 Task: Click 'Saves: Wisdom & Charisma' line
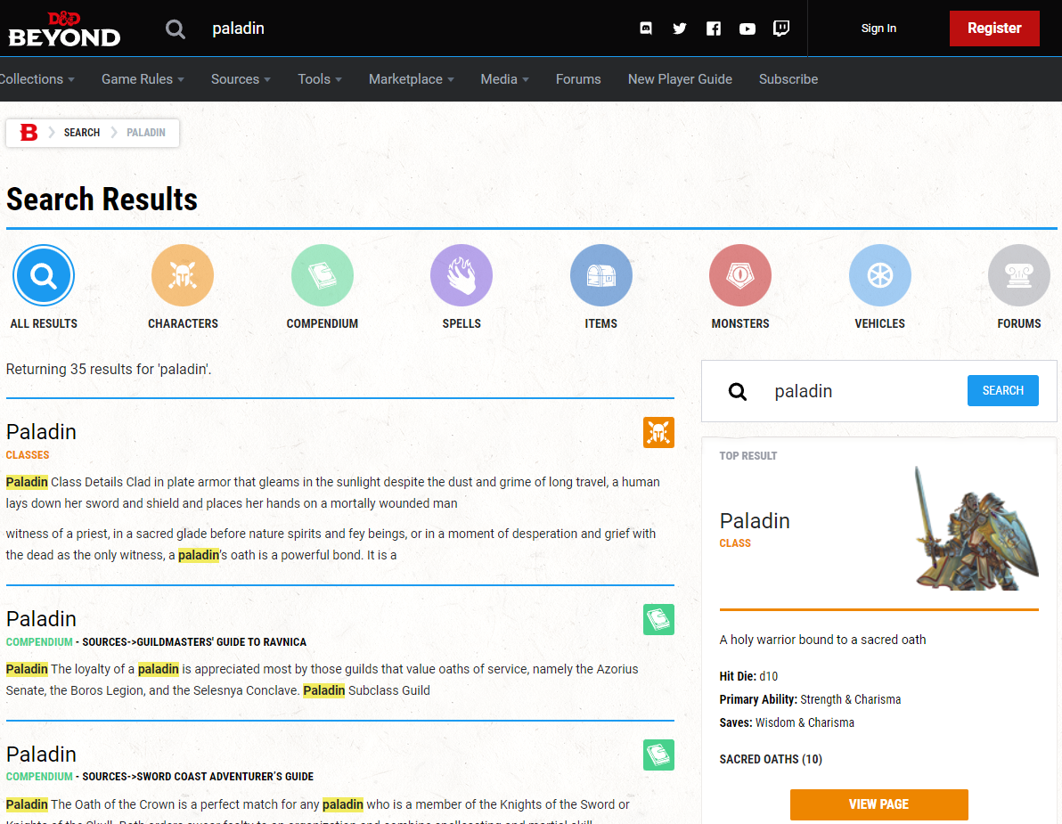pyautogui.click(x=787, y=722)
